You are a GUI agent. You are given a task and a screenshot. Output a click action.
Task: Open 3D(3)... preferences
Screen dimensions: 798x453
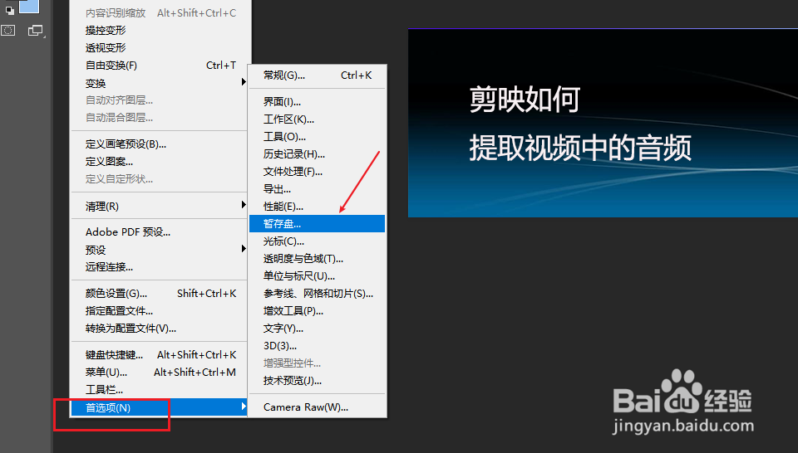tap(317, 346)
